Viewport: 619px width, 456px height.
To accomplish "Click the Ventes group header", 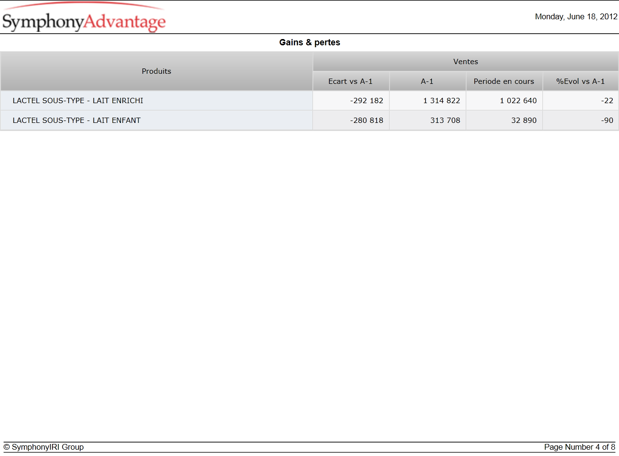I will pyautogui.click(x=466, y=62).
